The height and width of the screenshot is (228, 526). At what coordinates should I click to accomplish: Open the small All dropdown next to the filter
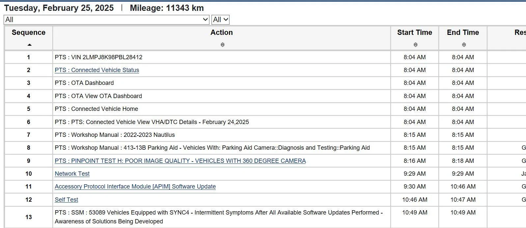pos(220,19)
